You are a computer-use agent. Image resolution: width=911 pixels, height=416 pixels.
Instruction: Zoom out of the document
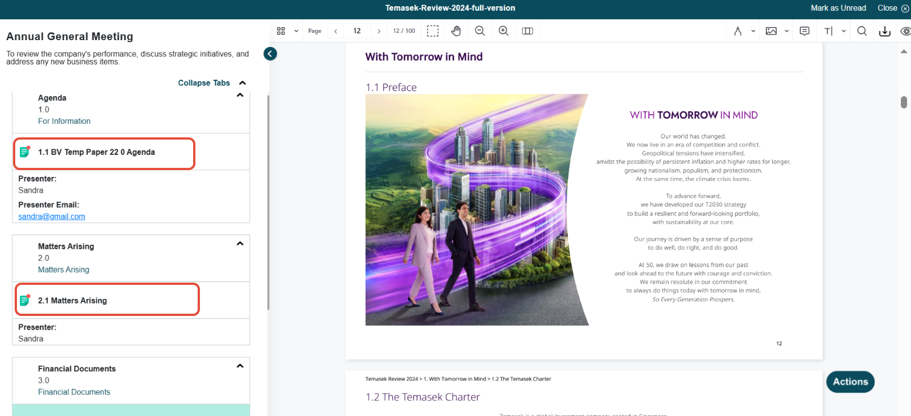pyautogui.click(x=480, y=31)
